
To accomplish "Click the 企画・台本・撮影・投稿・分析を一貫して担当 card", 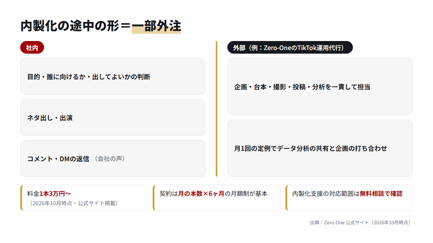I will click(320, 87).
